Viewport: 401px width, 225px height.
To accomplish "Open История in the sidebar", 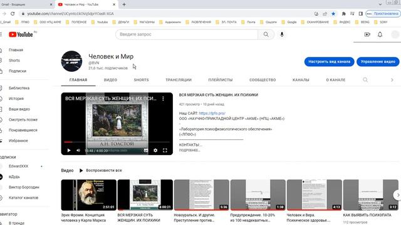I will tap(16, 99).
